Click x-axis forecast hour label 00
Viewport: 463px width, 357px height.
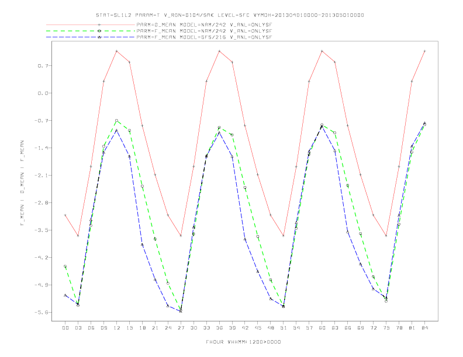pyautogui.click(x=65, y=328)
